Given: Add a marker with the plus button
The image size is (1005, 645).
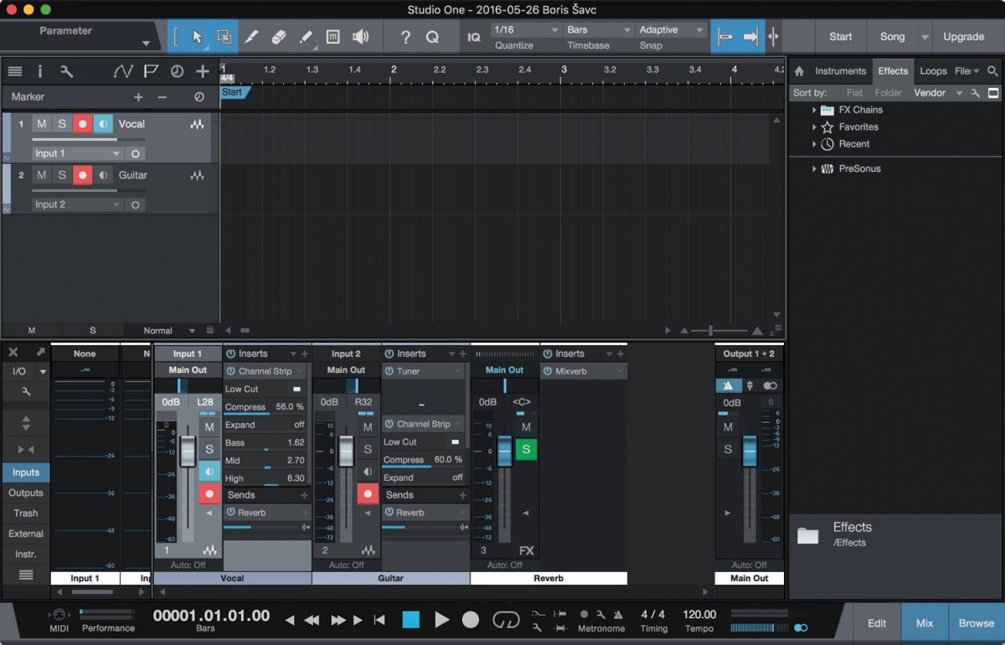Looking at the screenshot, I should (139, 97).
